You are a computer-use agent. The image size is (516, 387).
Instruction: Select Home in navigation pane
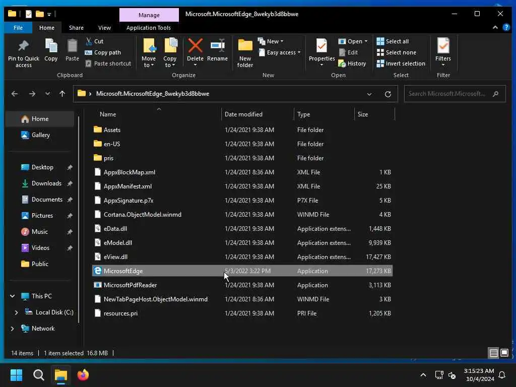tap(39, 119)
